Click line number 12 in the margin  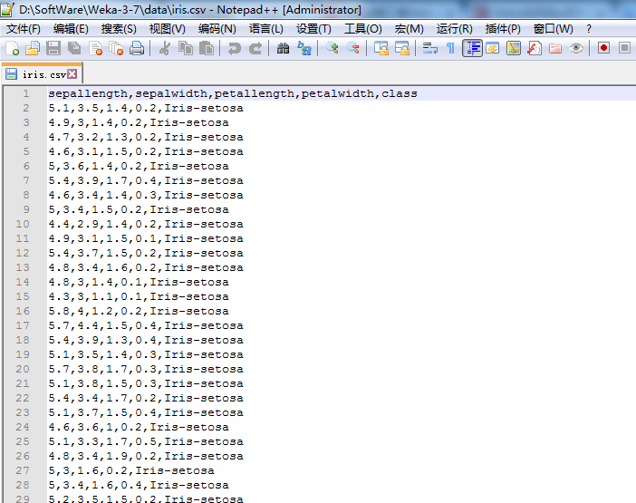click(x=23, y=253)
